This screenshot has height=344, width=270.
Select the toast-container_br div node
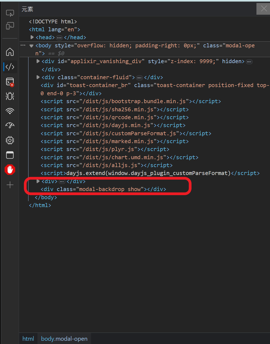coord(155,89)
